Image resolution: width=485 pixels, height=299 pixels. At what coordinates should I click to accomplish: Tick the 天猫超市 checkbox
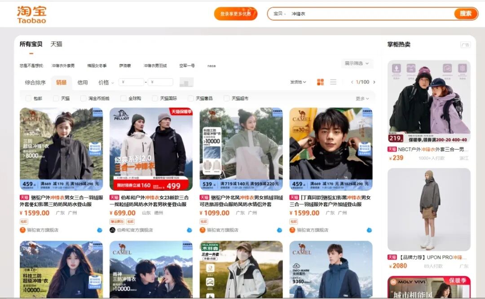[x=226, y=98]
